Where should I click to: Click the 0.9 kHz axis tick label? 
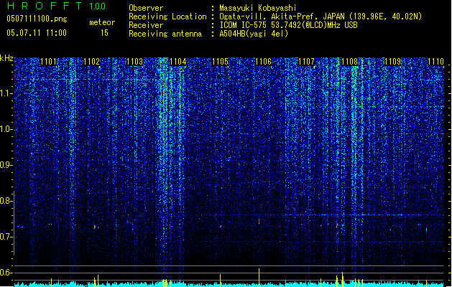click(x=6, y=165)
